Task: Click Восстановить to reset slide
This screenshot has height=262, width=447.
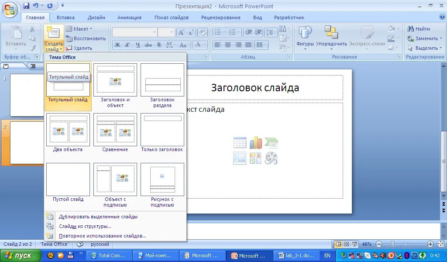Action: pyautogui.click(x=86, y=38)
